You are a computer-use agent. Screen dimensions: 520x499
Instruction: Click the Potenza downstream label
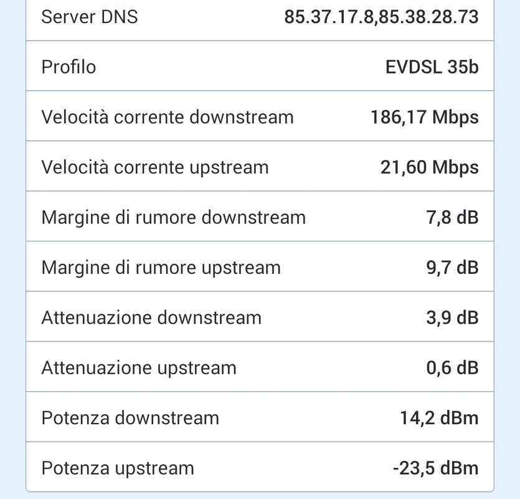[x=130, y=417]
